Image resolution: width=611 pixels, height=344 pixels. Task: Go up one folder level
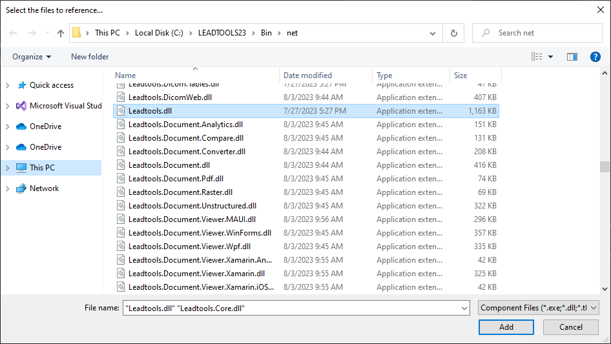(x=61, y=33)
